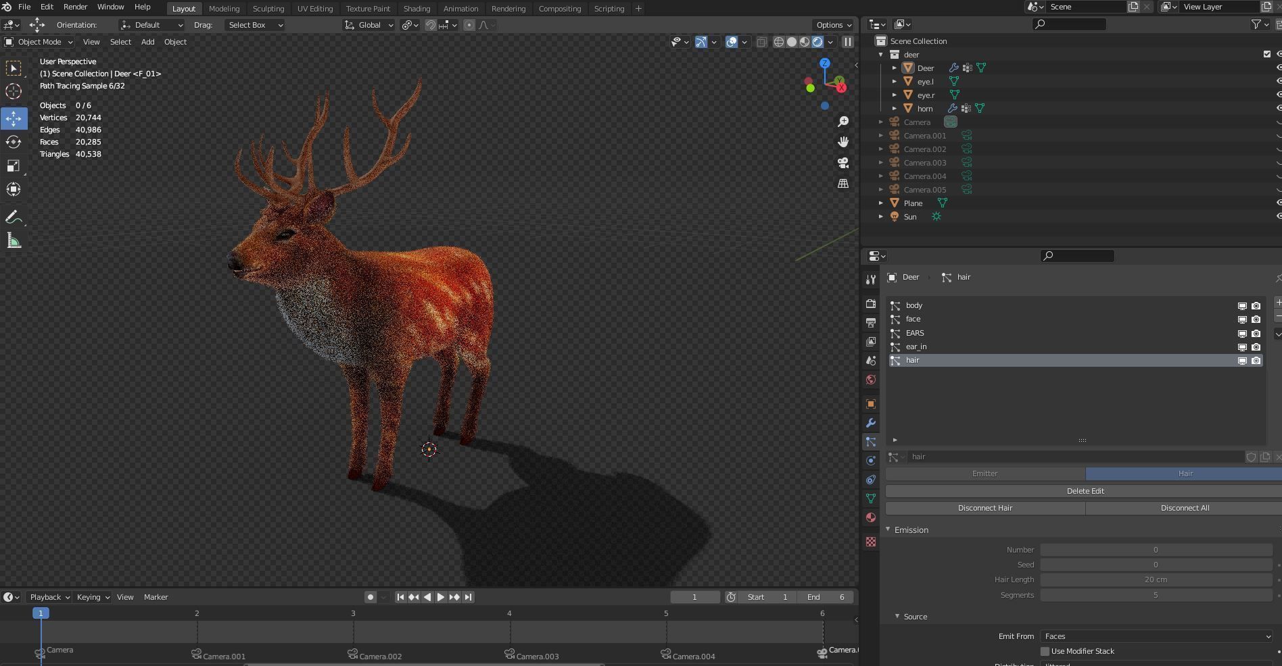Switch orthographic/perspective grid icon

[x=843, y=184]
